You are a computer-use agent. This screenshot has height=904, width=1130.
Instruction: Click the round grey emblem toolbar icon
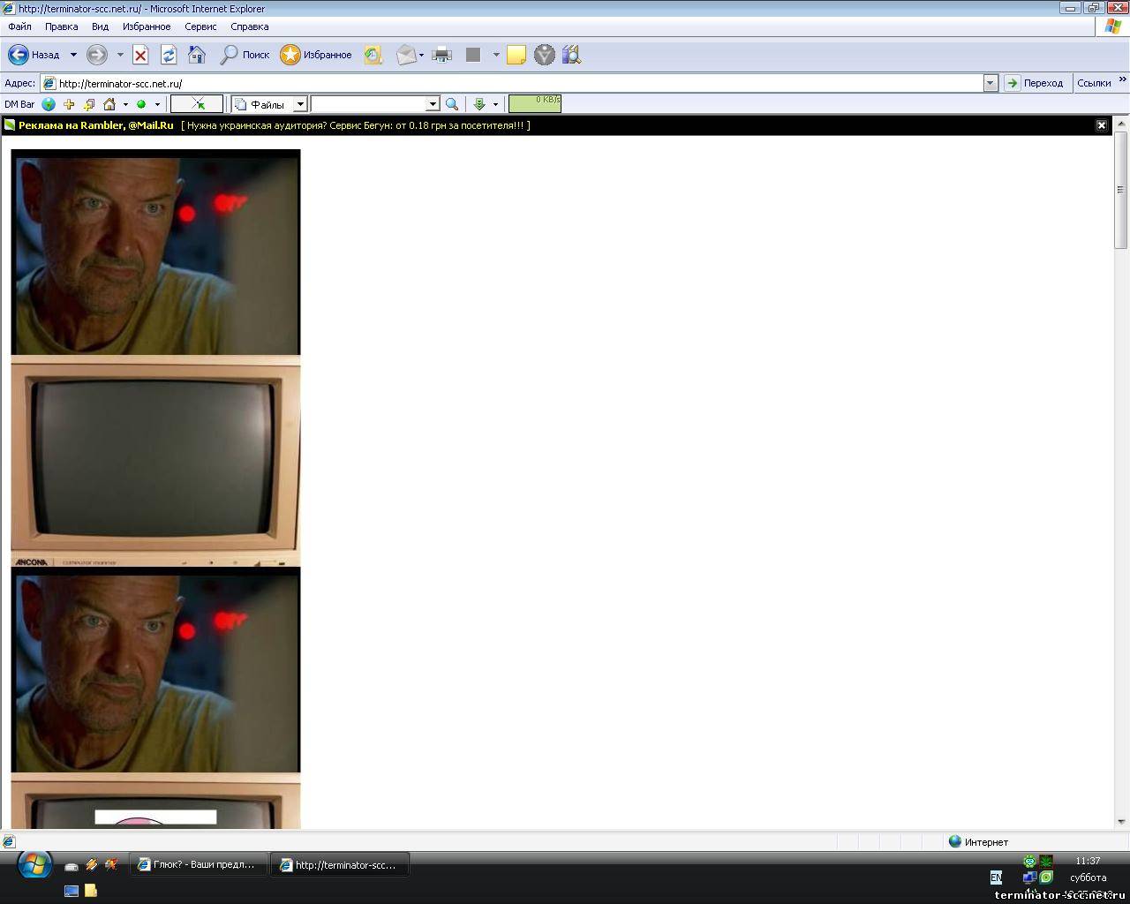coord(545,55)
